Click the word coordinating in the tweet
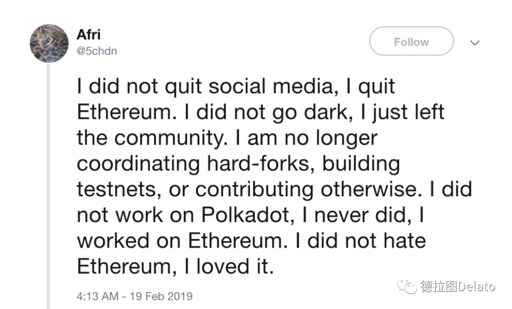The image size is (512, 309). pyautogui.click(x=138, y=164)
